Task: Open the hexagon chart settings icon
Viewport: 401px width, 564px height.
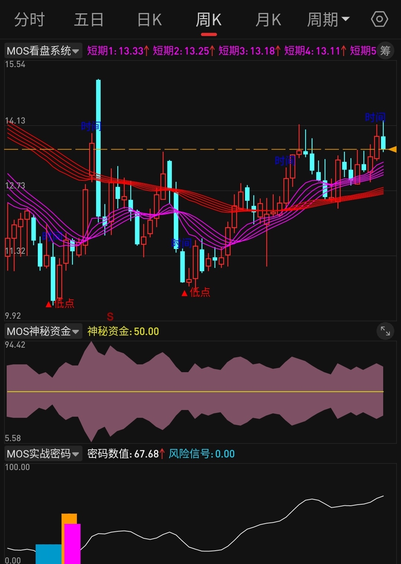Action: 379,19
